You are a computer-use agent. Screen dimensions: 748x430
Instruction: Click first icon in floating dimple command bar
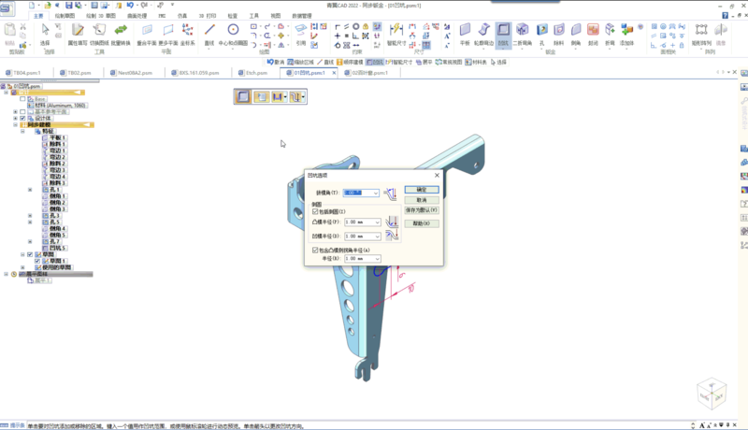tap(243, 96)
